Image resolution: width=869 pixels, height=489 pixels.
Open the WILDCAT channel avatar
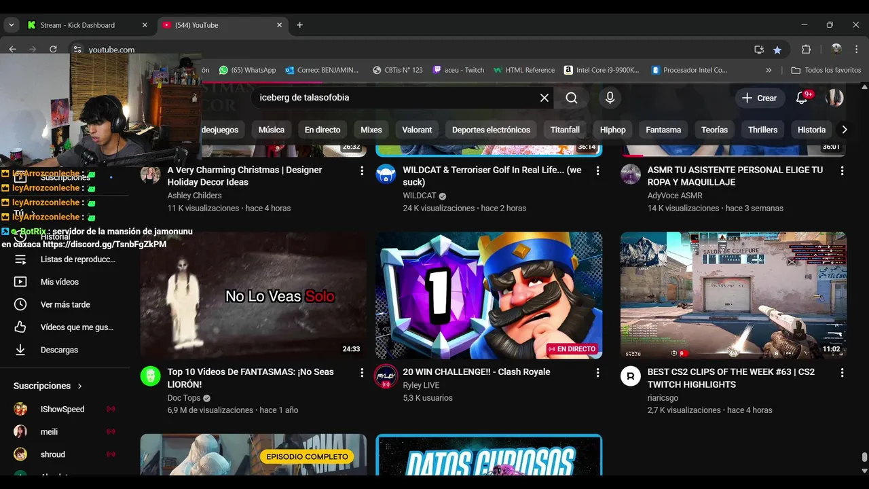pos(386,174)
